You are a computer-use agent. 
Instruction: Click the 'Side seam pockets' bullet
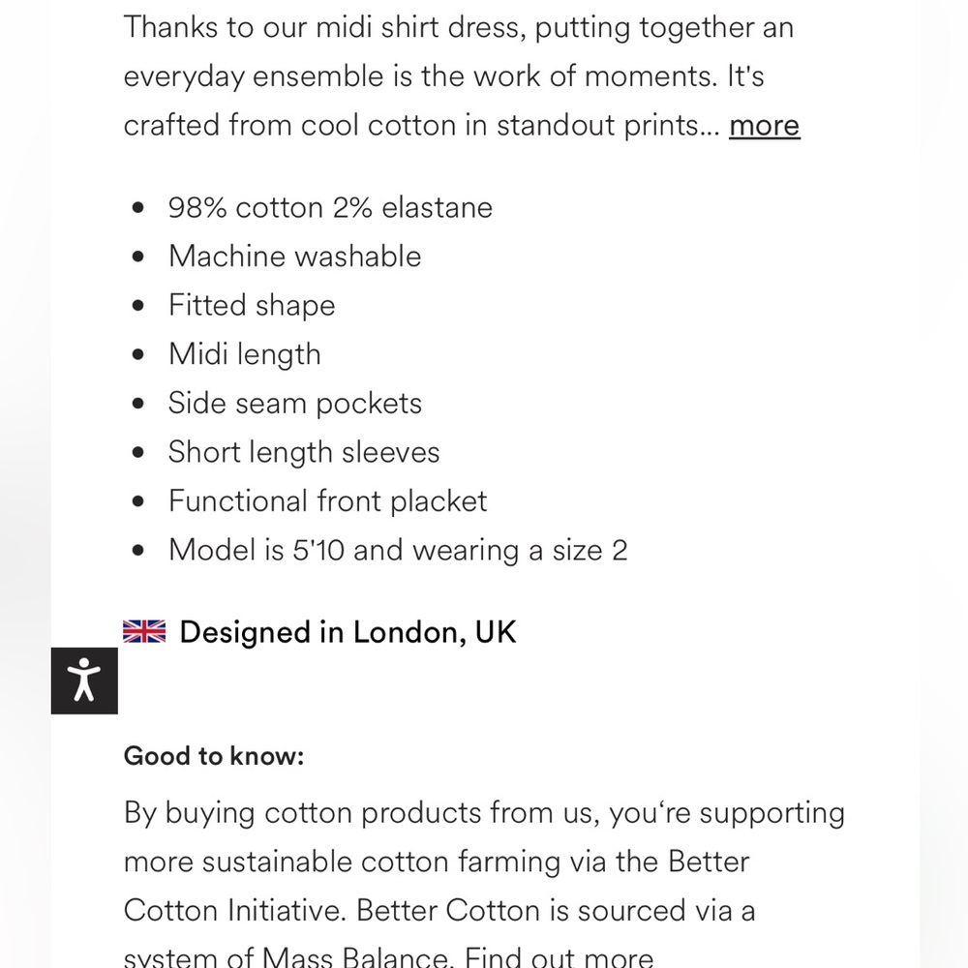pyautogui.click(x=295, y=403)
